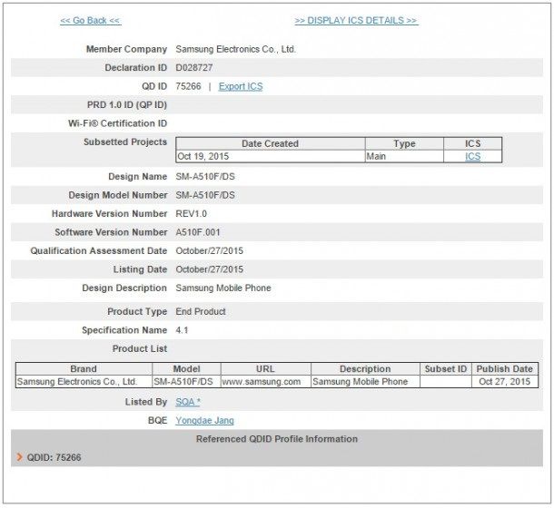554x508 pixels.
Task: Click the 'PRD 1.0 ID (QP ID)' label
Action: pyautogui.click(x=127, y=105)
